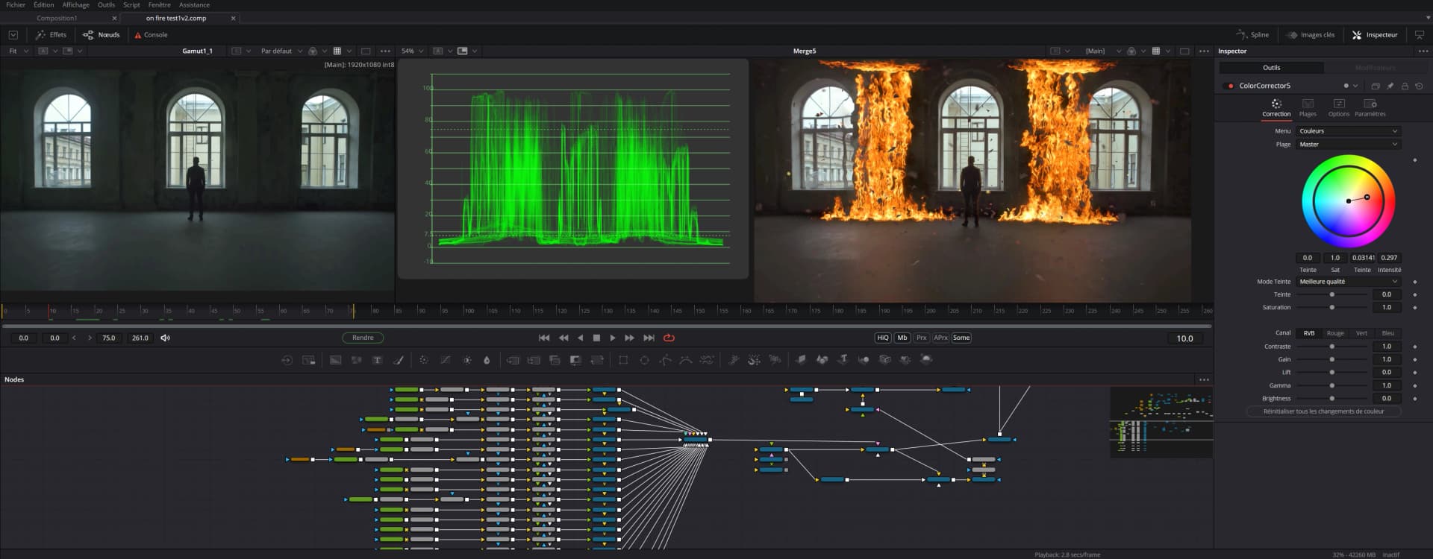
Task: Open the Menu dropdown showing Couleurs
Action: point(1348,131)
